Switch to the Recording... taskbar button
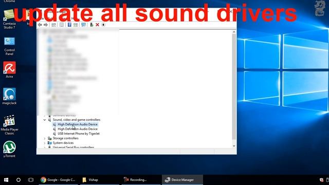 (x=140, y=180)
